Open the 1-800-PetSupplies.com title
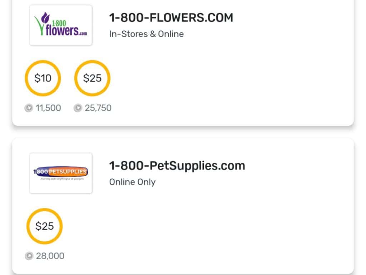This screenshot has height=275, width=366. [x=177, y=166]
